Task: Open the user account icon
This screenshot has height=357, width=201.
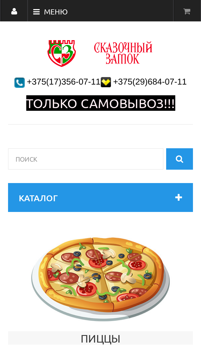Action: tap(14, 11)
